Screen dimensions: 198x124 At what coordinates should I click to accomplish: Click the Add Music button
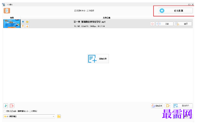(157, 106)
